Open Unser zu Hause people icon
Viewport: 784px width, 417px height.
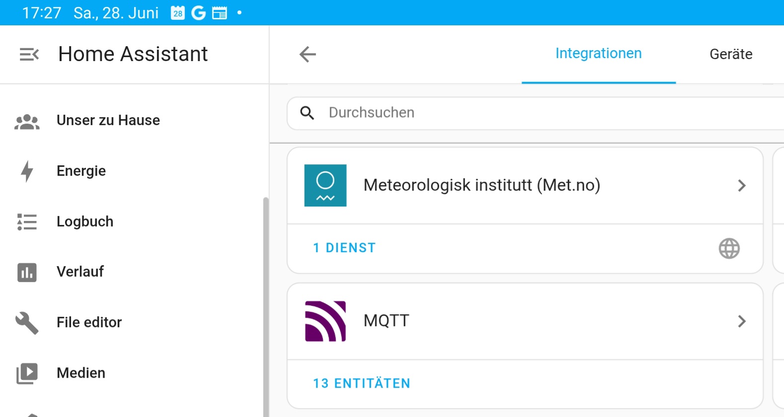[27, 121]
